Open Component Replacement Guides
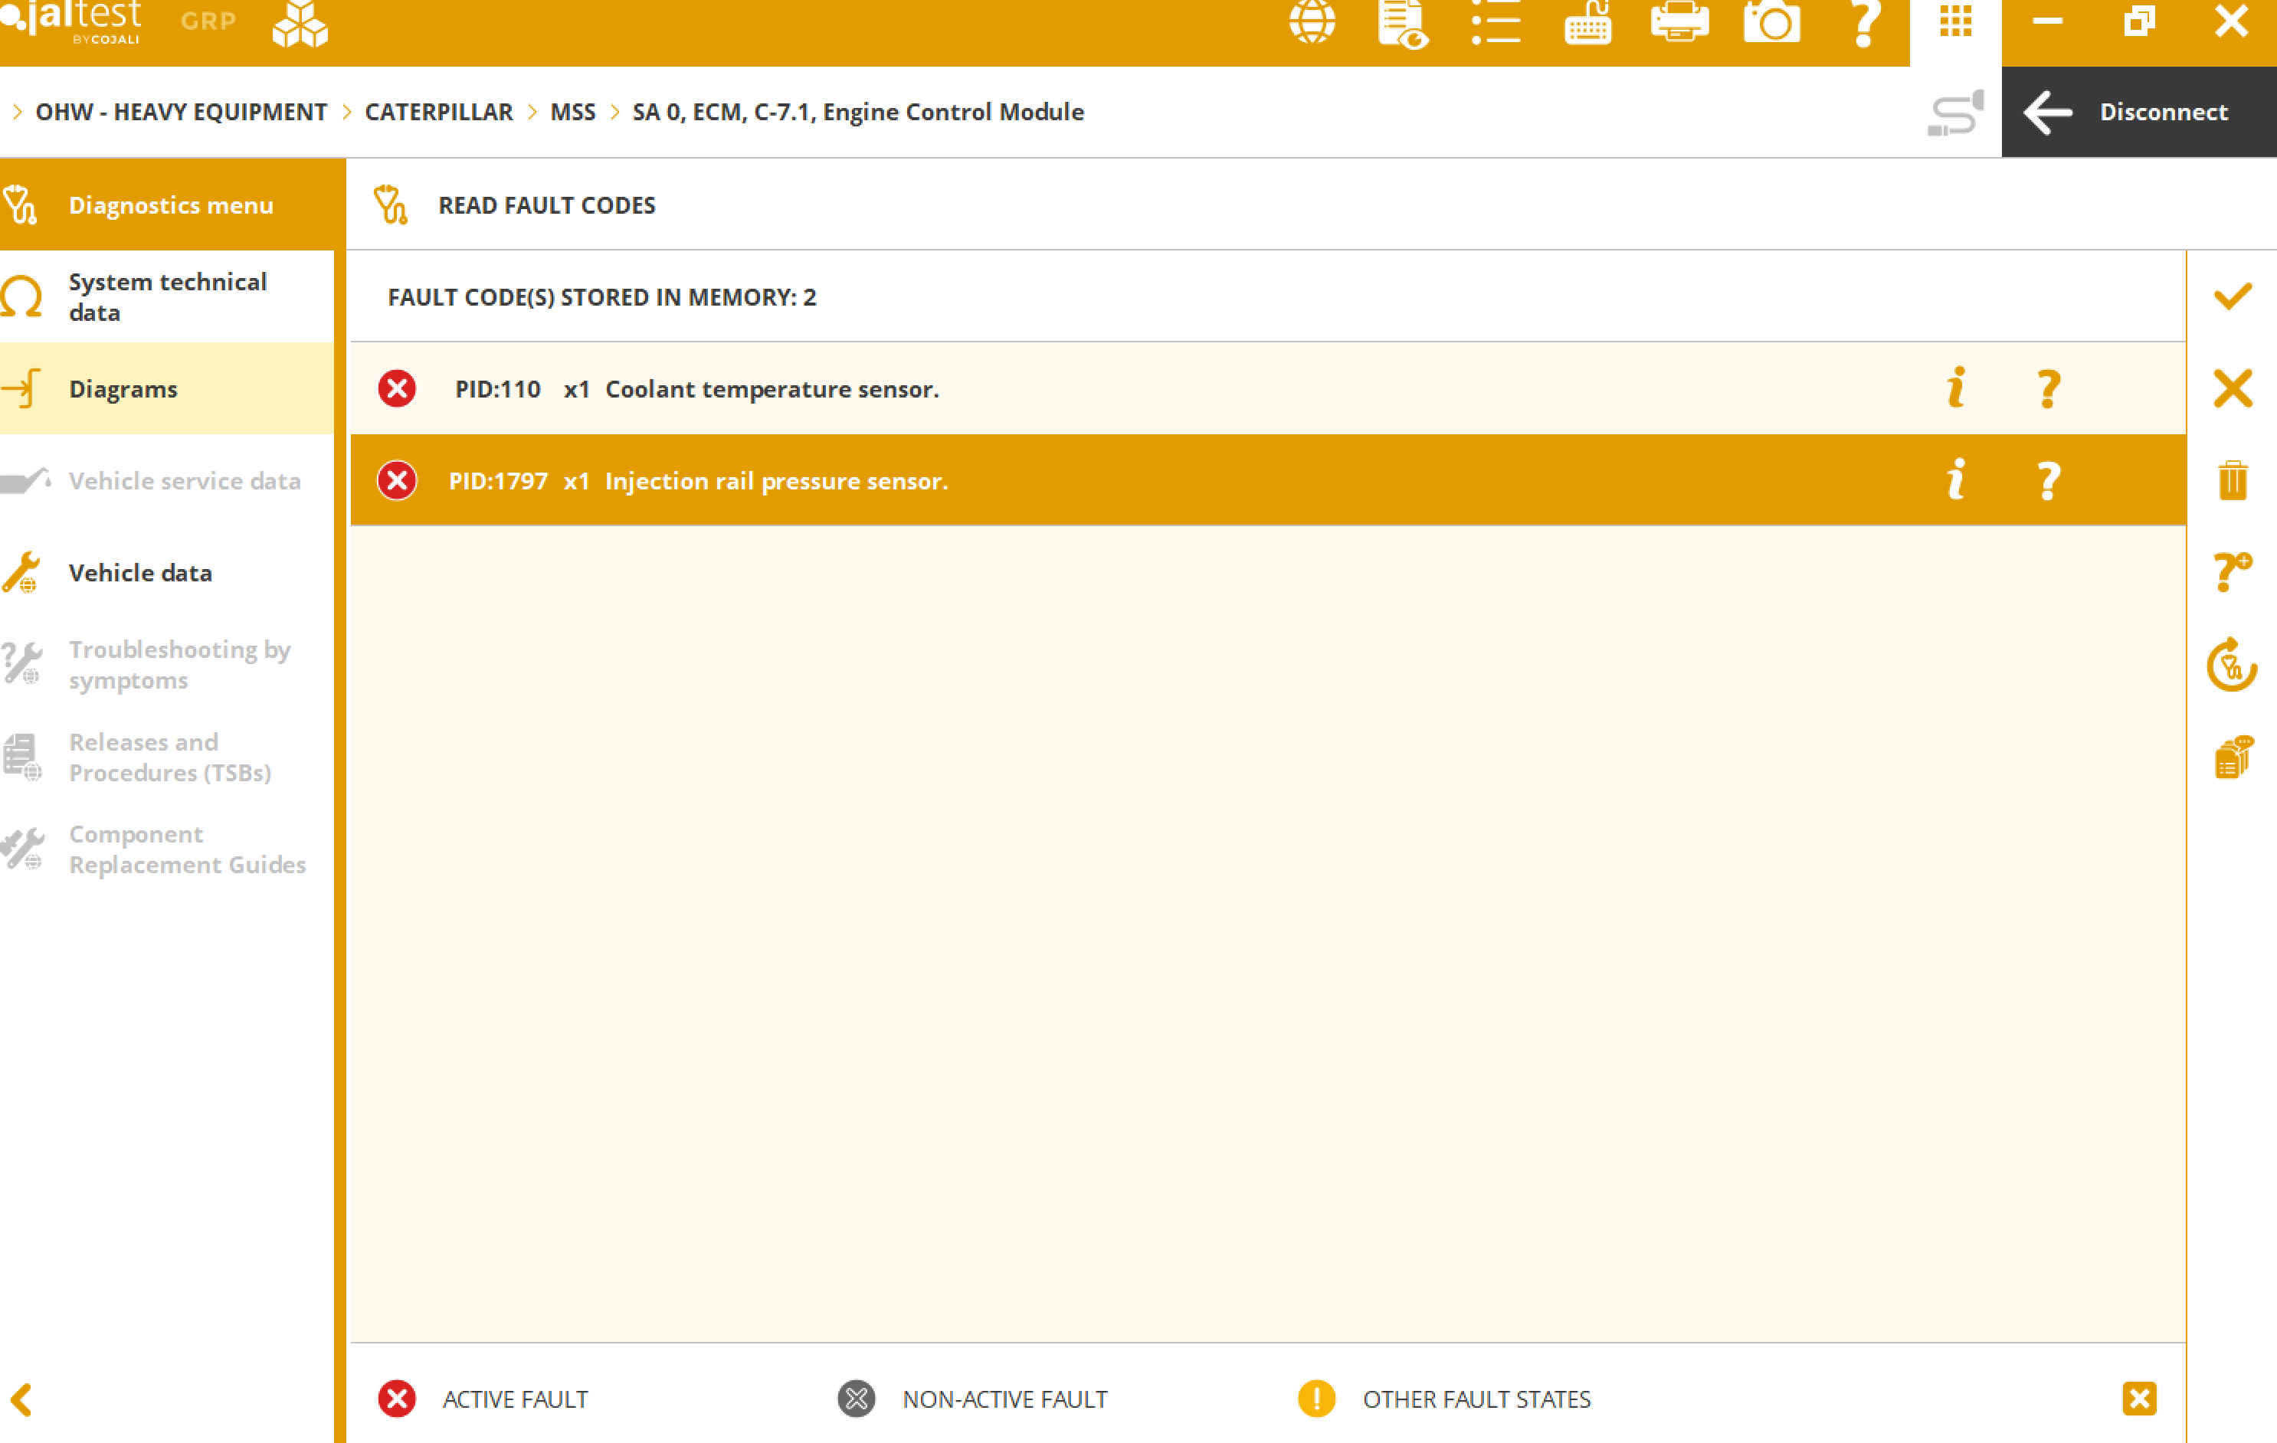The image size is (2277, 1443). (167, 848)
